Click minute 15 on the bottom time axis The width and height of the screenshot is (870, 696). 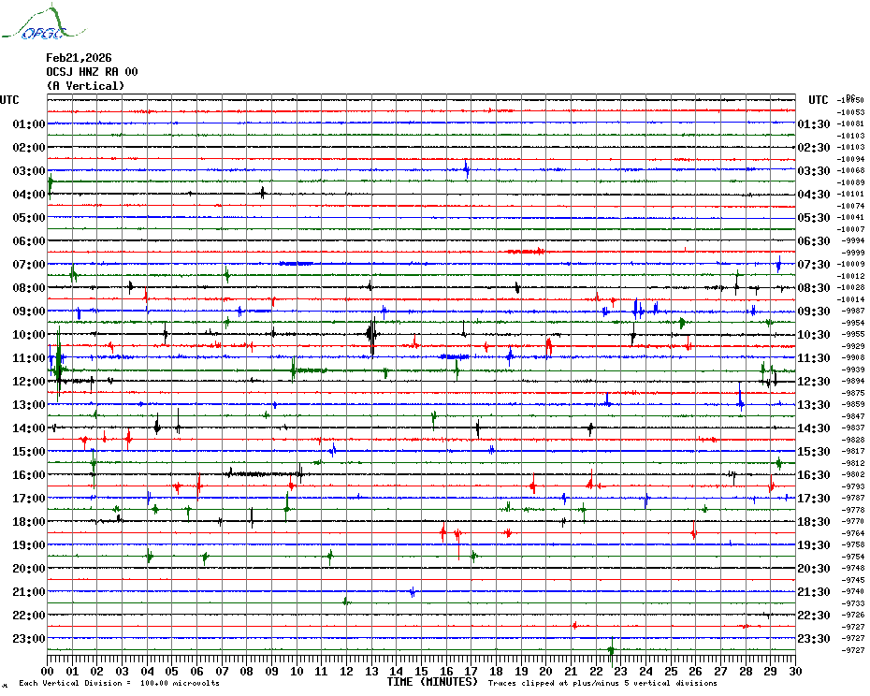tap(421, 671)
